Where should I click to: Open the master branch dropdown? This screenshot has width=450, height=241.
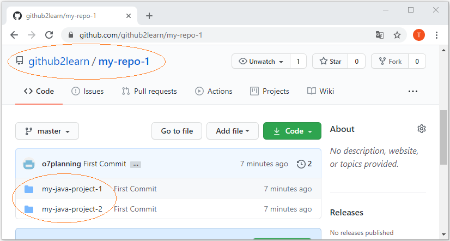click(47, 131)
